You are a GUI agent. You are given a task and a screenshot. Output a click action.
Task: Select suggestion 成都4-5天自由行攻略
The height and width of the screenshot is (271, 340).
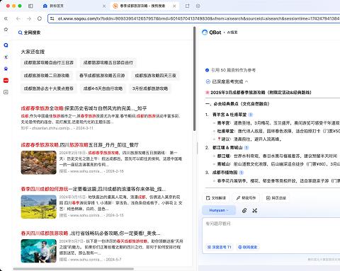103,88
